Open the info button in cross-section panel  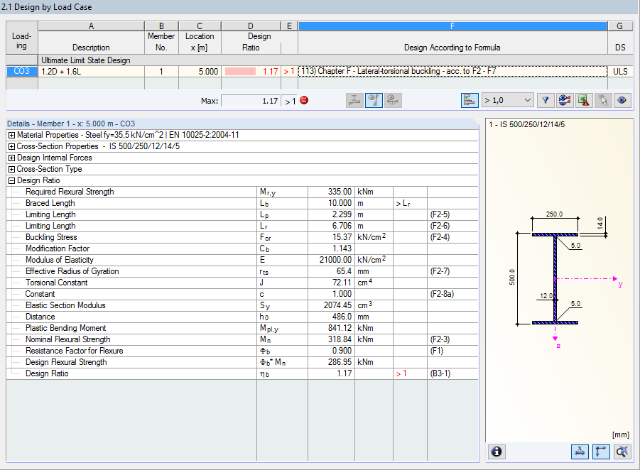click(497, 452)
